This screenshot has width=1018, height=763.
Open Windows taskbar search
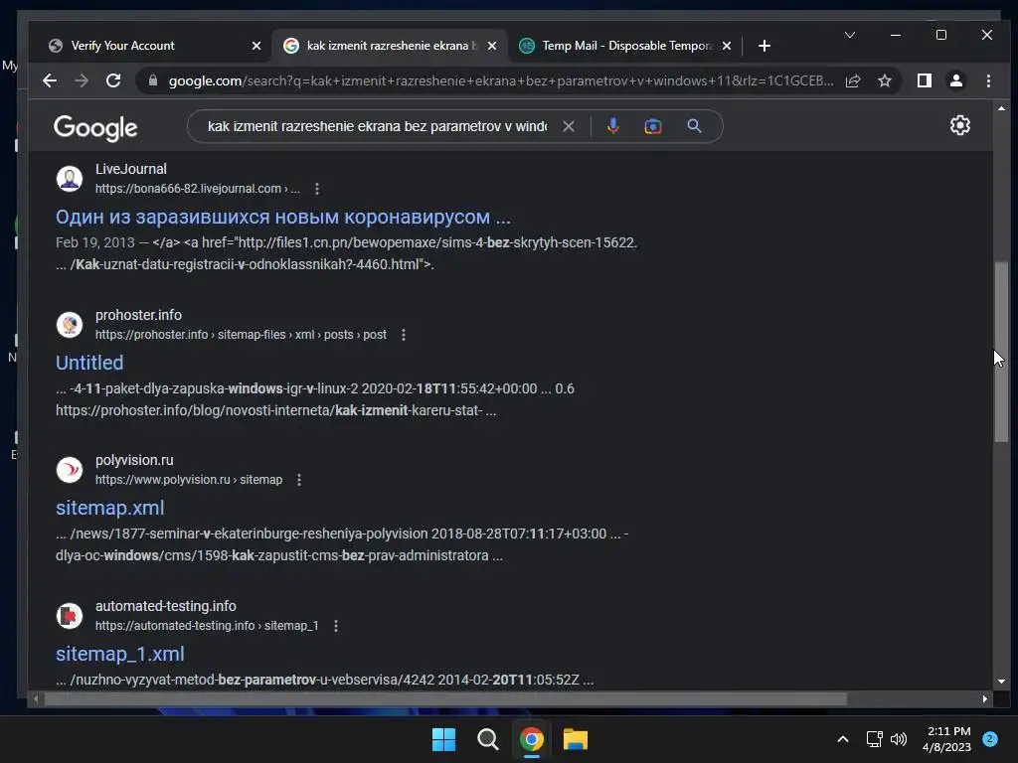[487, 739]
